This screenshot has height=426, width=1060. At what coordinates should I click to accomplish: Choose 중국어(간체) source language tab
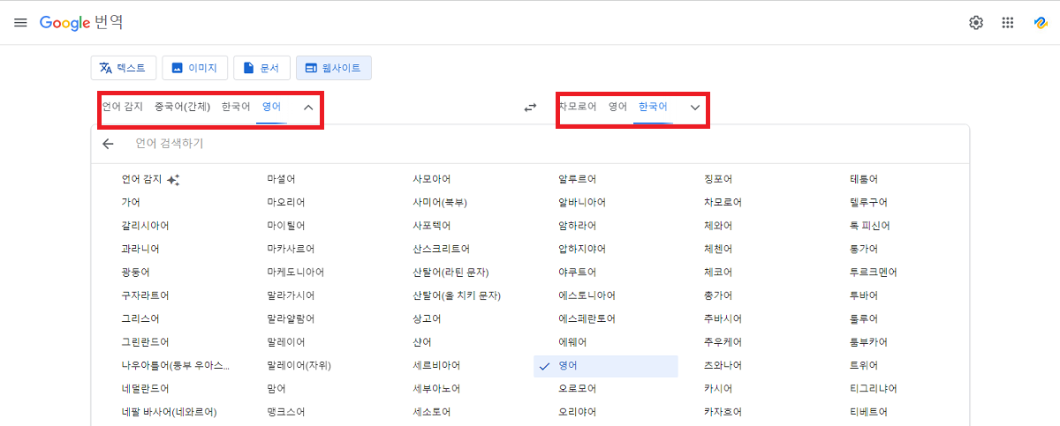tap(182, 107)
